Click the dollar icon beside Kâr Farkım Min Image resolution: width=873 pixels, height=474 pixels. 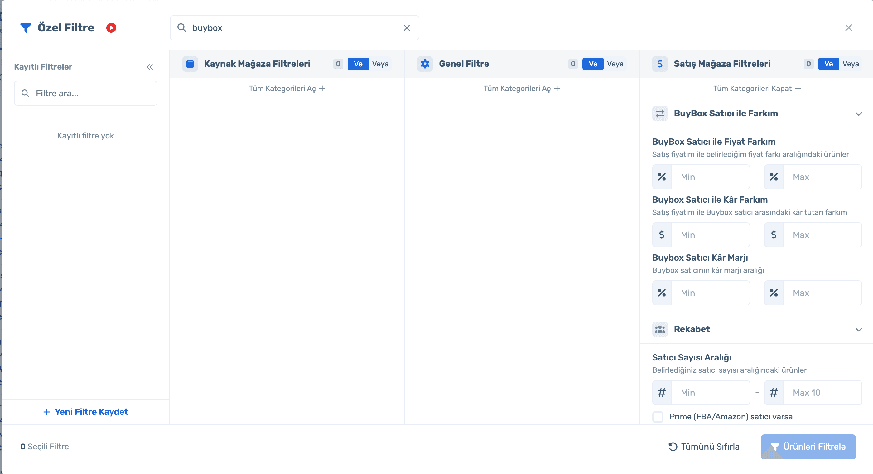pos(662,235)
